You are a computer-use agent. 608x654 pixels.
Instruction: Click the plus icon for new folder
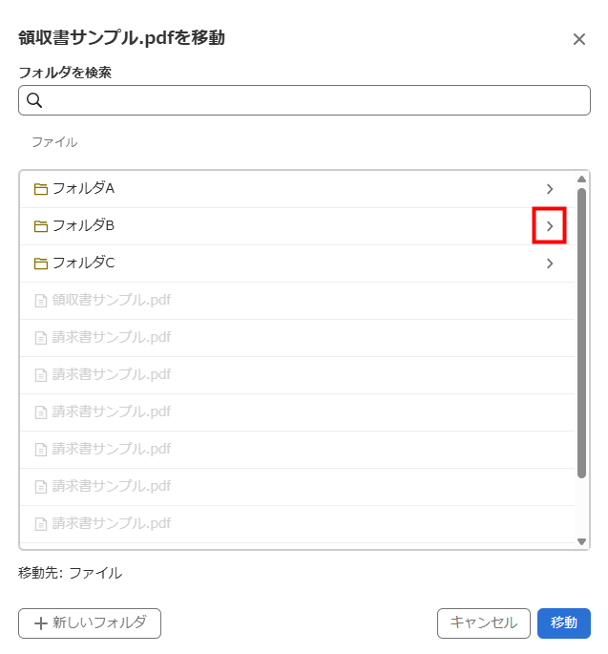point(41,623)
